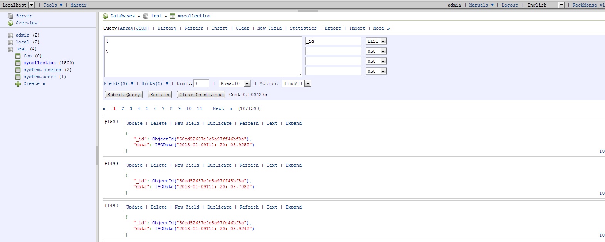605x242 pixels.
Task: Click the sidebar splitter handle
Action: coord(97,156)
